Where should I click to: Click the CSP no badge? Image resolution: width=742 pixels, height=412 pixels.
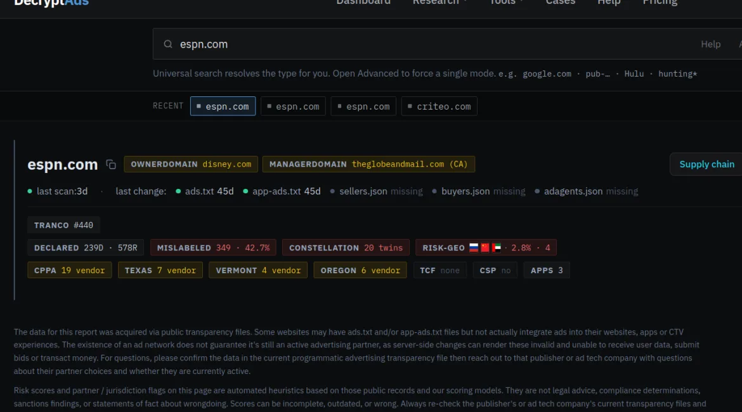coord(495,270)
